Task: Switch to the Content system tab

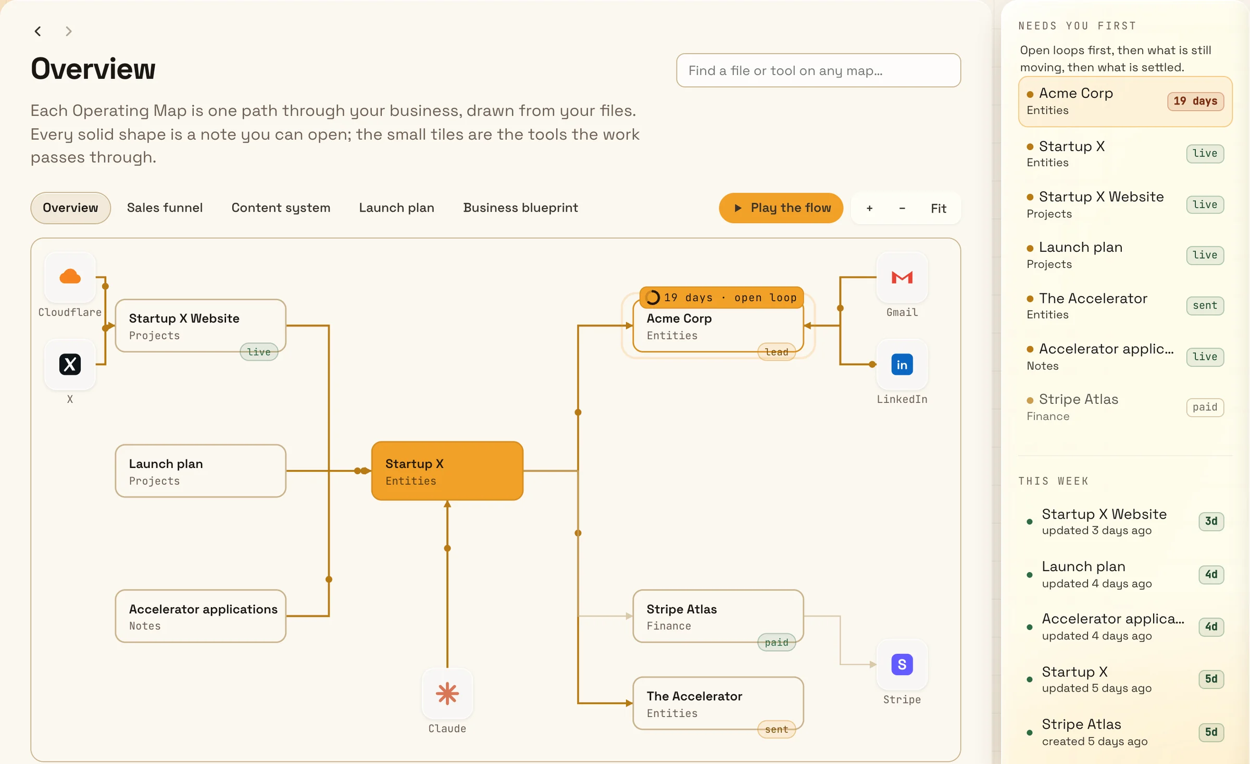Action: point(281,208)
